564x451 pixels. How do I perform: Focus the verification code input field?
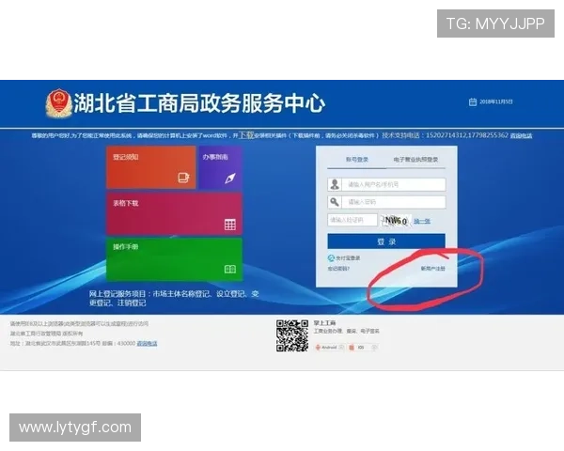click(352, 220)
